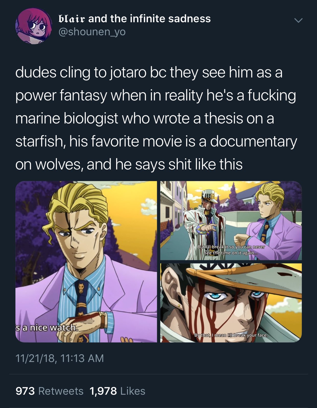Open the tweet options chevron menu
Image resolution: width=317 pixels, height=408 pixels.
[x=298, y=20]
